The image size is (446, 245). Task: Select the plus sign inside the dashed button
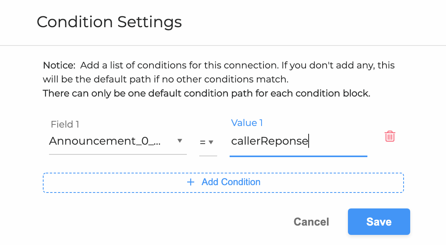click(x=190, y=182)
